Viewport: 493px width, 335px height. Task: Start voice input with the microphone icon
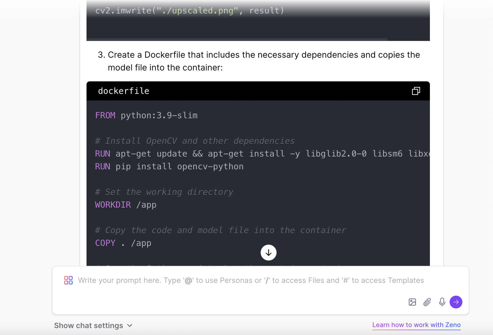pos(442,302)
